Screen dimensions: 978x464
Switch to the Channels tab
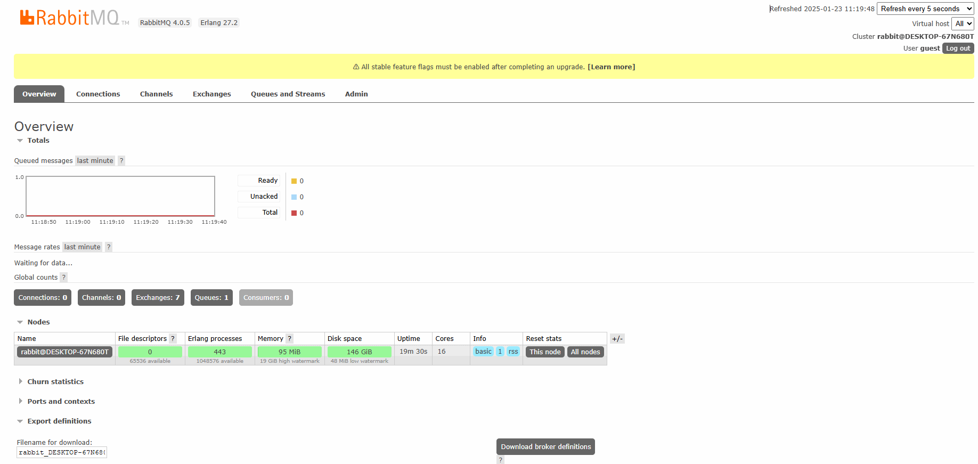tap(156, 94)
